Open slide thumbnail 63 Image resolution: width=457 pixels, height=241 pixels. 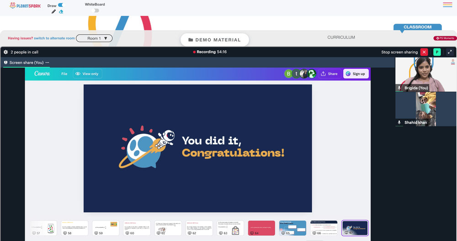(x=230, y=228)
